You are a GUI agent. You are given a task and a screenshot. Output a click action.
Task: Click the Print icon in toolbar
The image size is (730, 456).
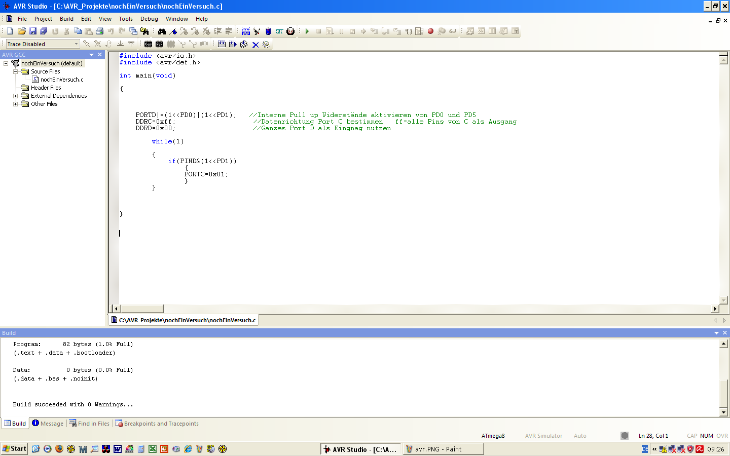coord(99,31)
